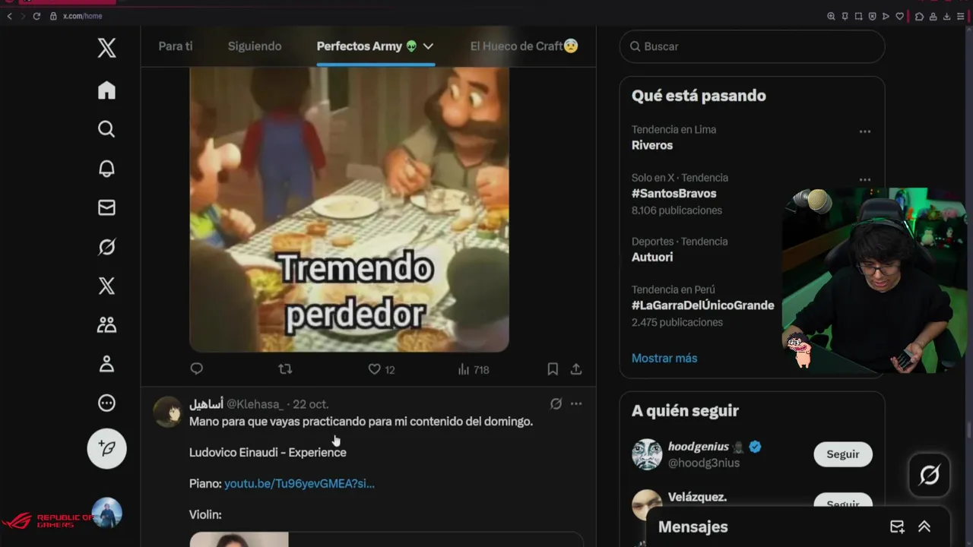The height and width of the screenshot is (547, 973).
Task: Go back with browser back arrow
Action: pos(10,16)
